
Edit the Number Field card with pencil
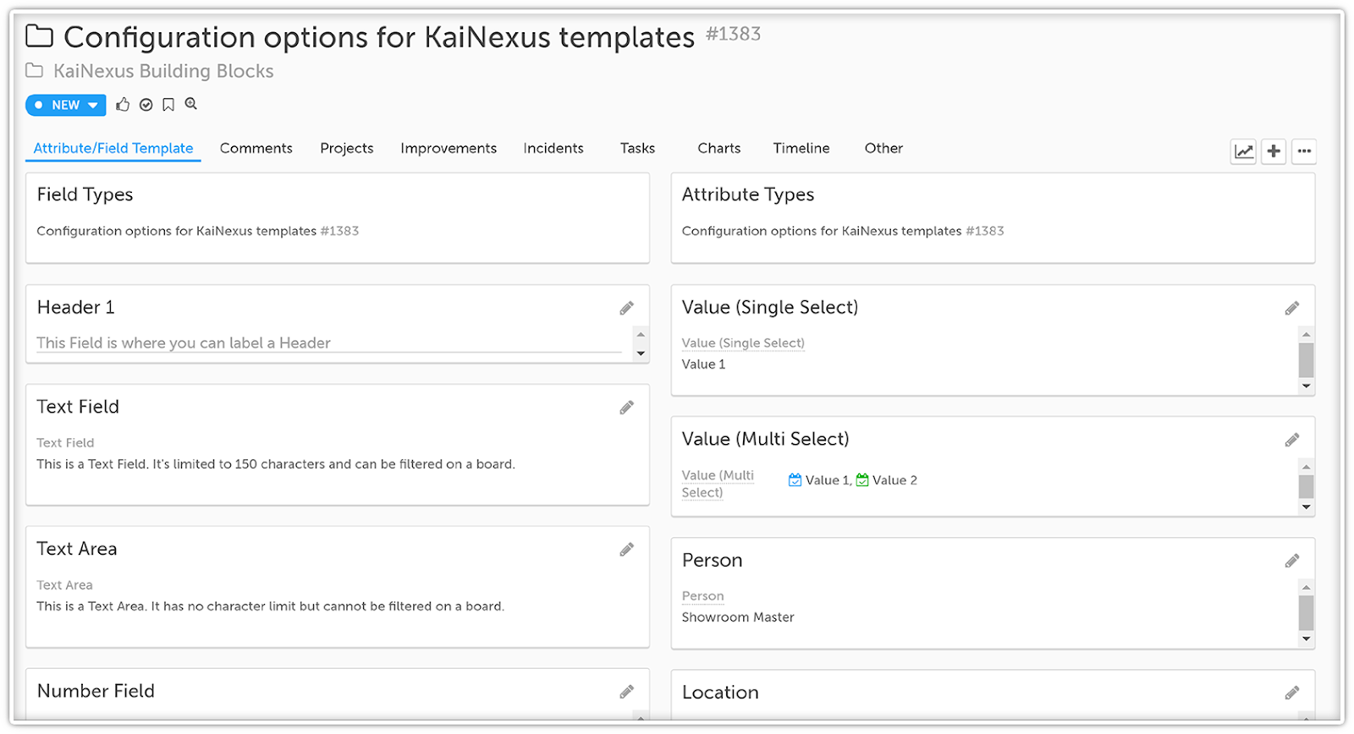626,692
